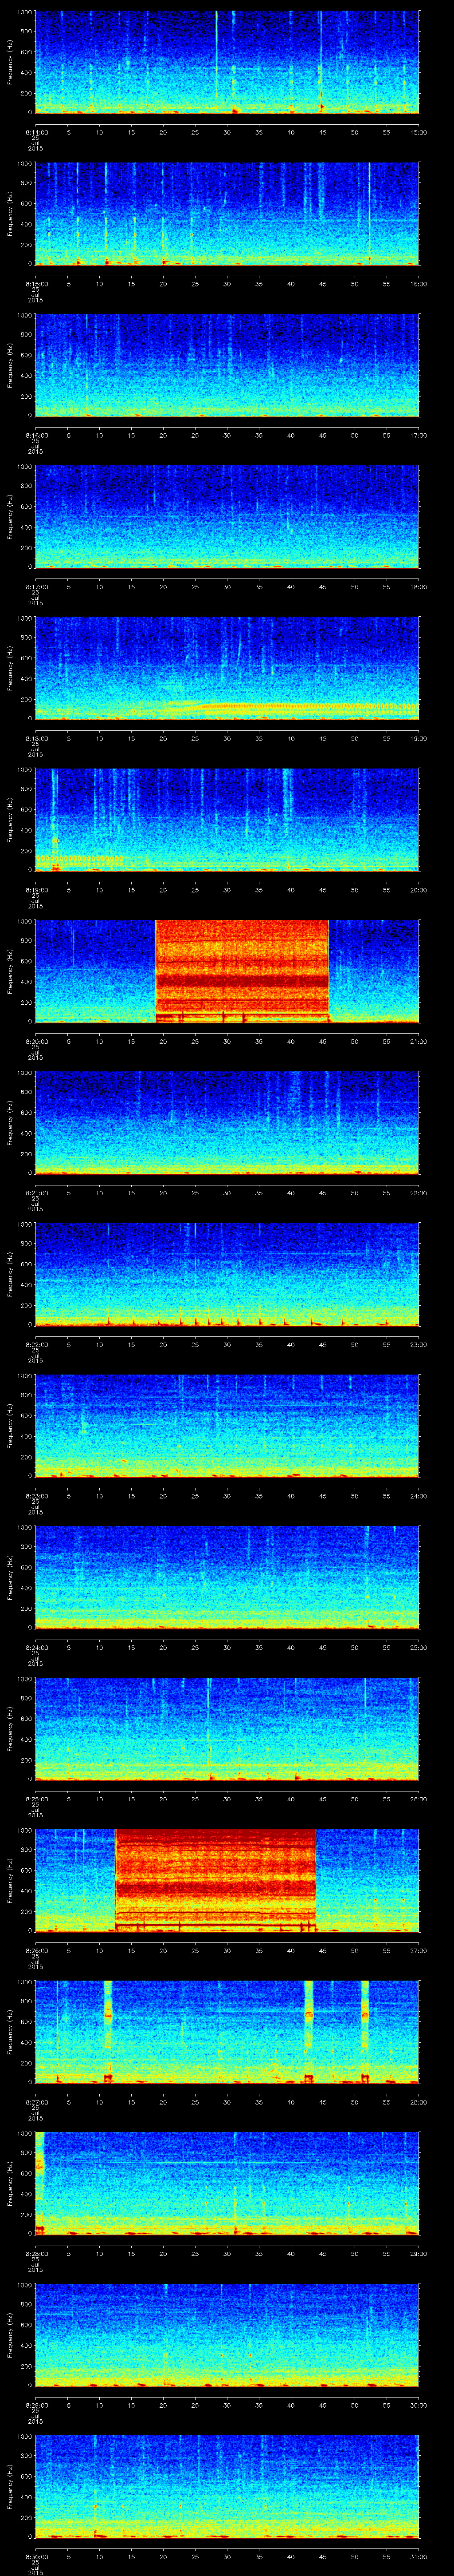Click the Frequency (Hz) label of the 8:14:00 spectrogram
The height and width of the screenshot is (2576, 454).
pyautogui.click(x=10, y=62)
